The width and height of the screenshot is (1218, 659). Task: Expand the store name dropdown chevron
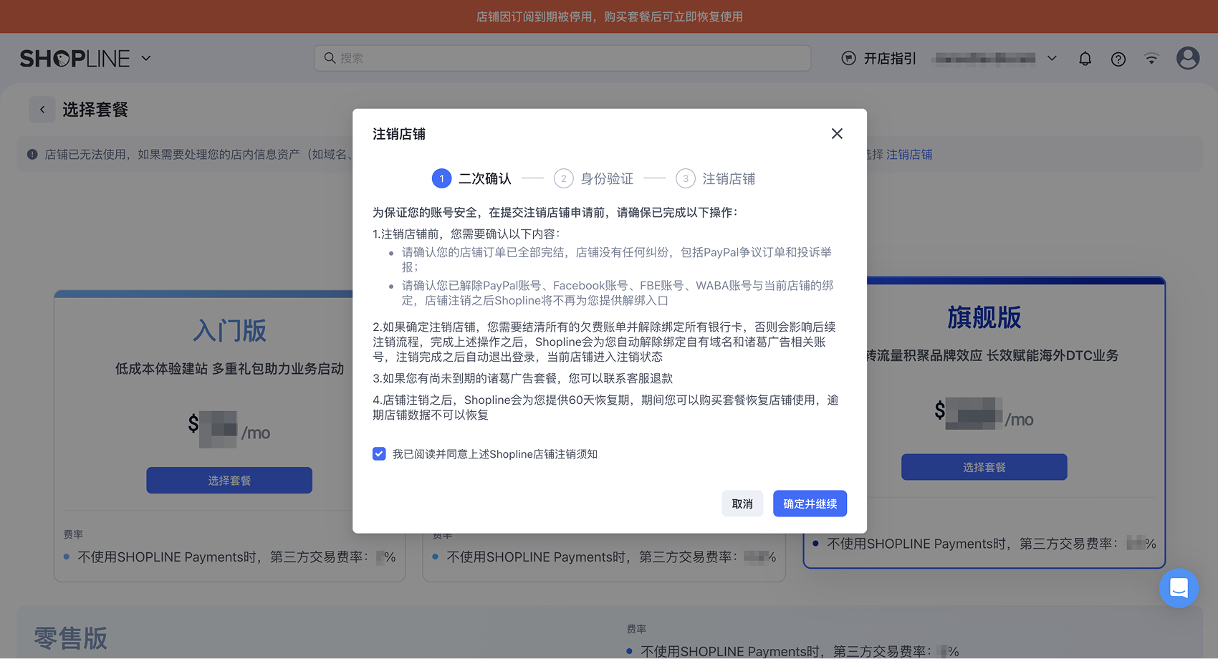point(1052,58)
